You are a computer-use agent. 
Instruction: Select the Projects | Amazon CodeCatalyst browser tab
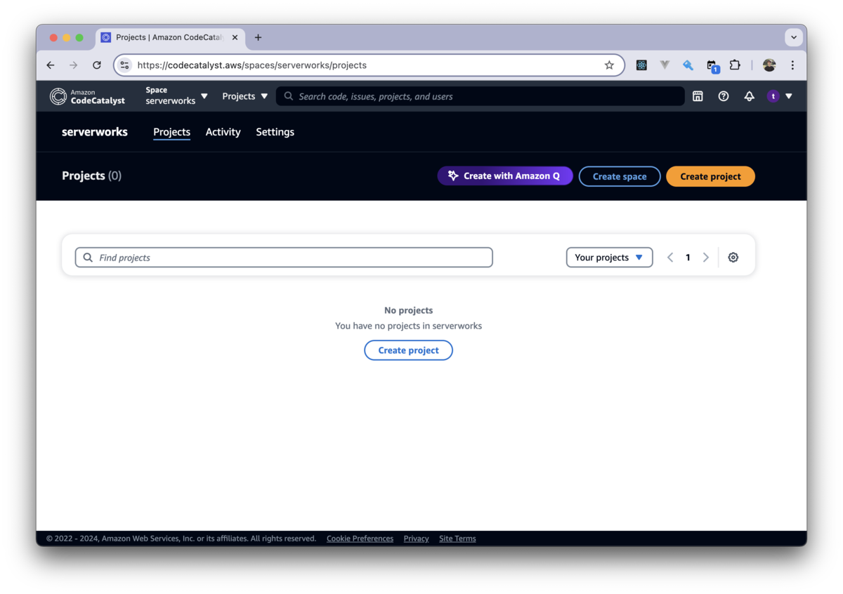(x=171, y=37)
